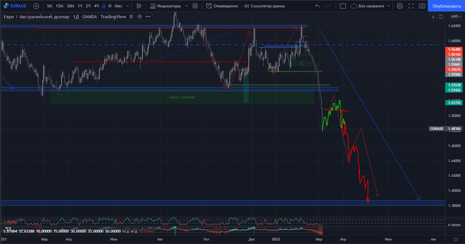Switch to the 30M timeframe
This screenshot has width=465, height=244.
[x=70, y=6]
